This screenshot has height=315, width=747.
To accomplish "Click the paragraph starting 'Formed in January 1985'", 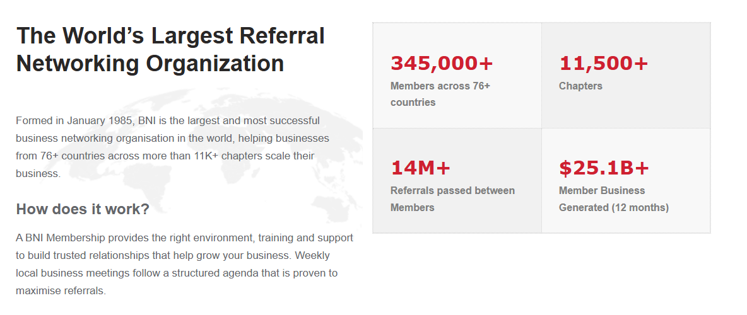I will pyautogui.click(x=172, y=147).
